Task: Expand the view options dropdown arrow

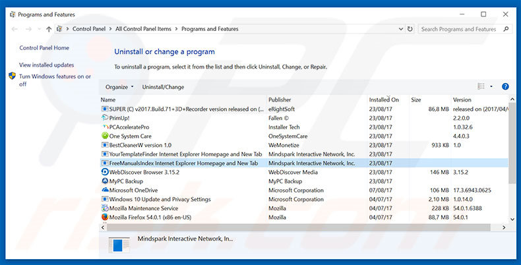Action: pyautogui.click(x=491, y=86)
